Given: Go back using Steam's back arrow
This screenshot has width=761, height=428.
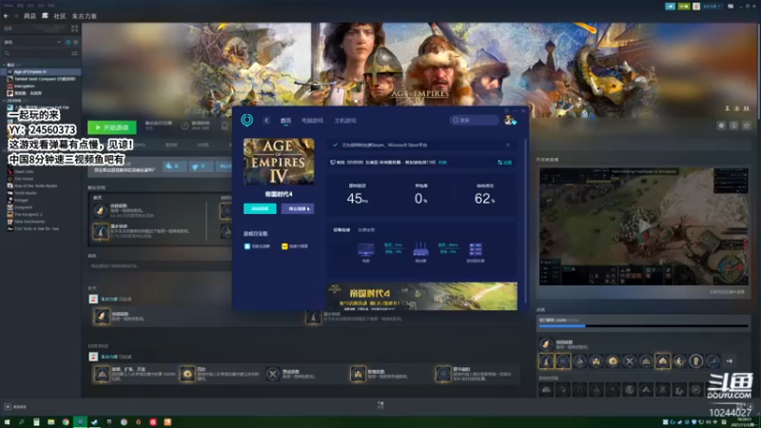Looking at the screenshot, I should pos(6,16).
